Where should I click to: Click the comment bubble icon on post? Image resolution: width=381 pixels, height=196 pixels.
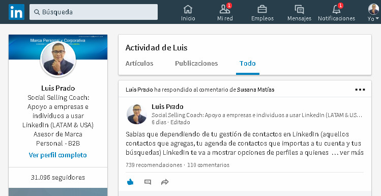pyautogui.click(x=148, y=182)
